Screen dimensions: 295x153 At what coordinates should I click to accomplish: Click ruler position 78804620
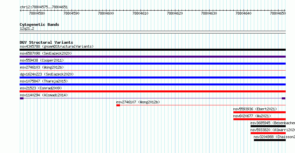(x=175, y=13)
